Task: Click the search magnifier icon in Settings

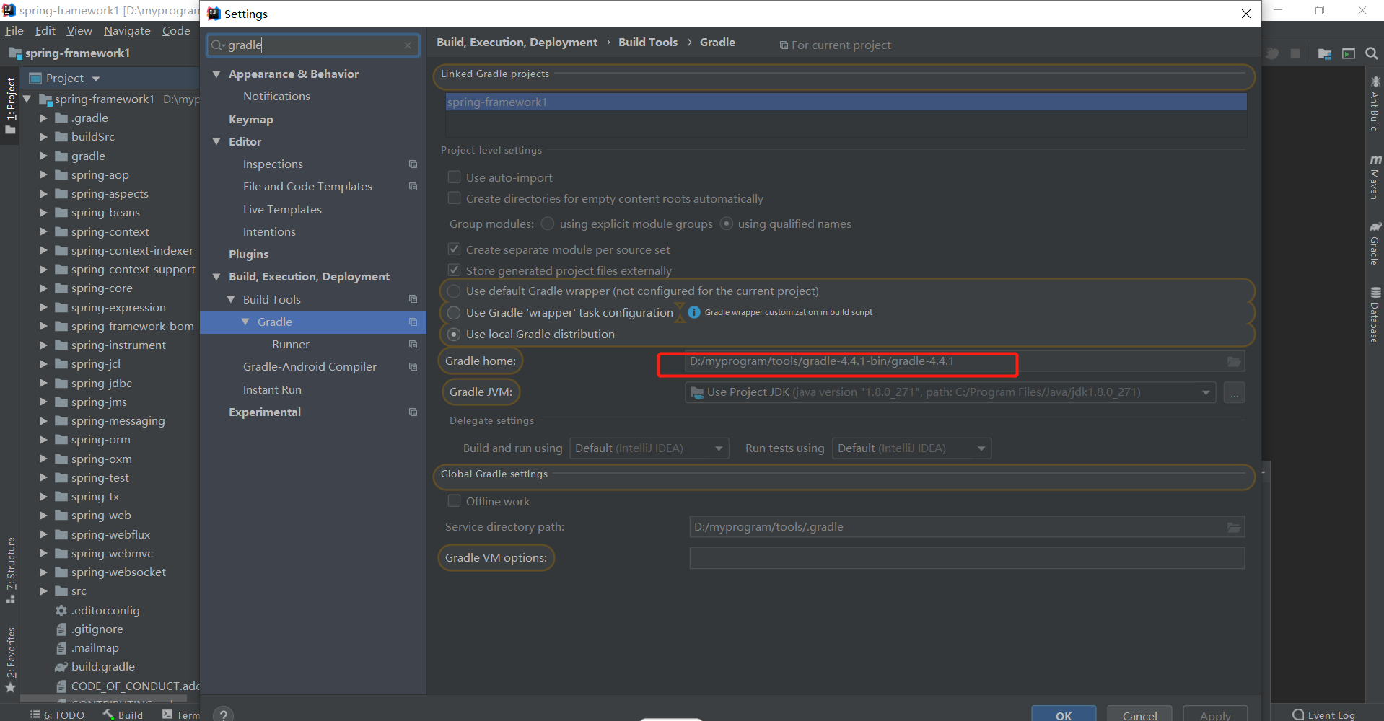Action: tap(218, 45)
